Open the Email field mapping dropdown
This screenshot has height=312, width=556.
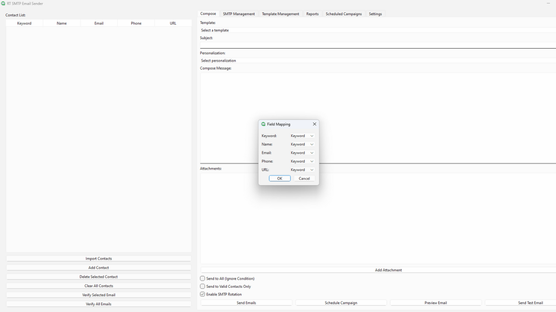coord(302,153)
